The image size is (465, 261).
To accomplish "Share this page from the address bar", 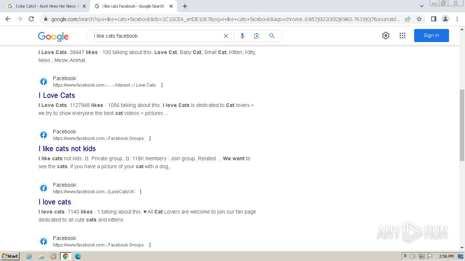I will coord(408,19).
